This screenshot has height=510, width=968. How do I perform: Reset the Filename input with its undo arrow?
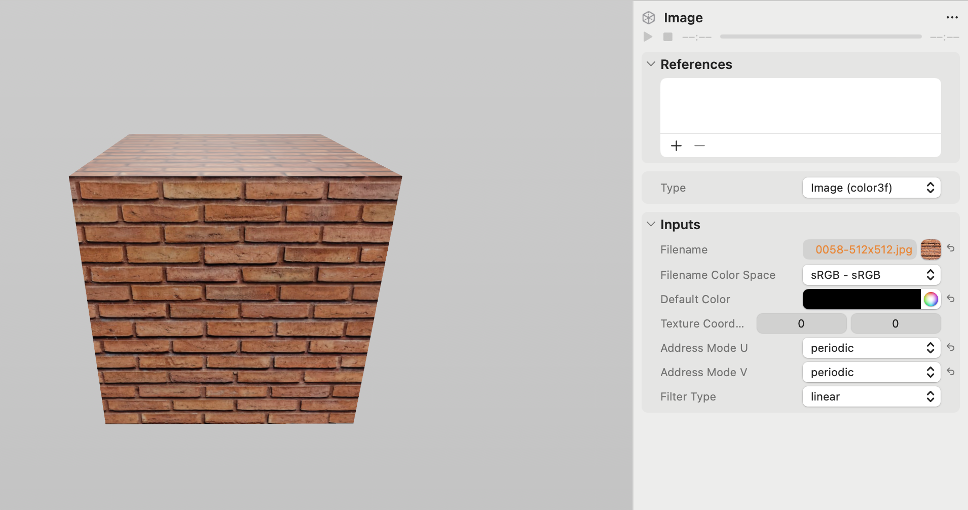point(951,249)
